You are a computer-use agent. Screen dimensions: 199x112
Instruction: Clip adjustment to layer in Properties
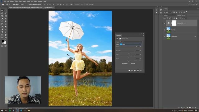coord(129,71)
